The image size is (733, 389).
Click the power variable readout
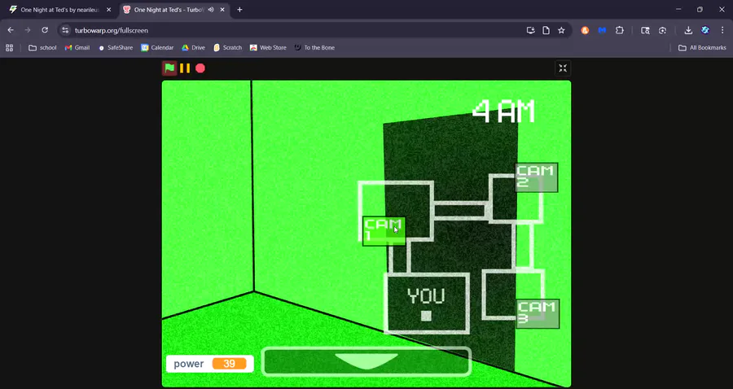[210, 364]
